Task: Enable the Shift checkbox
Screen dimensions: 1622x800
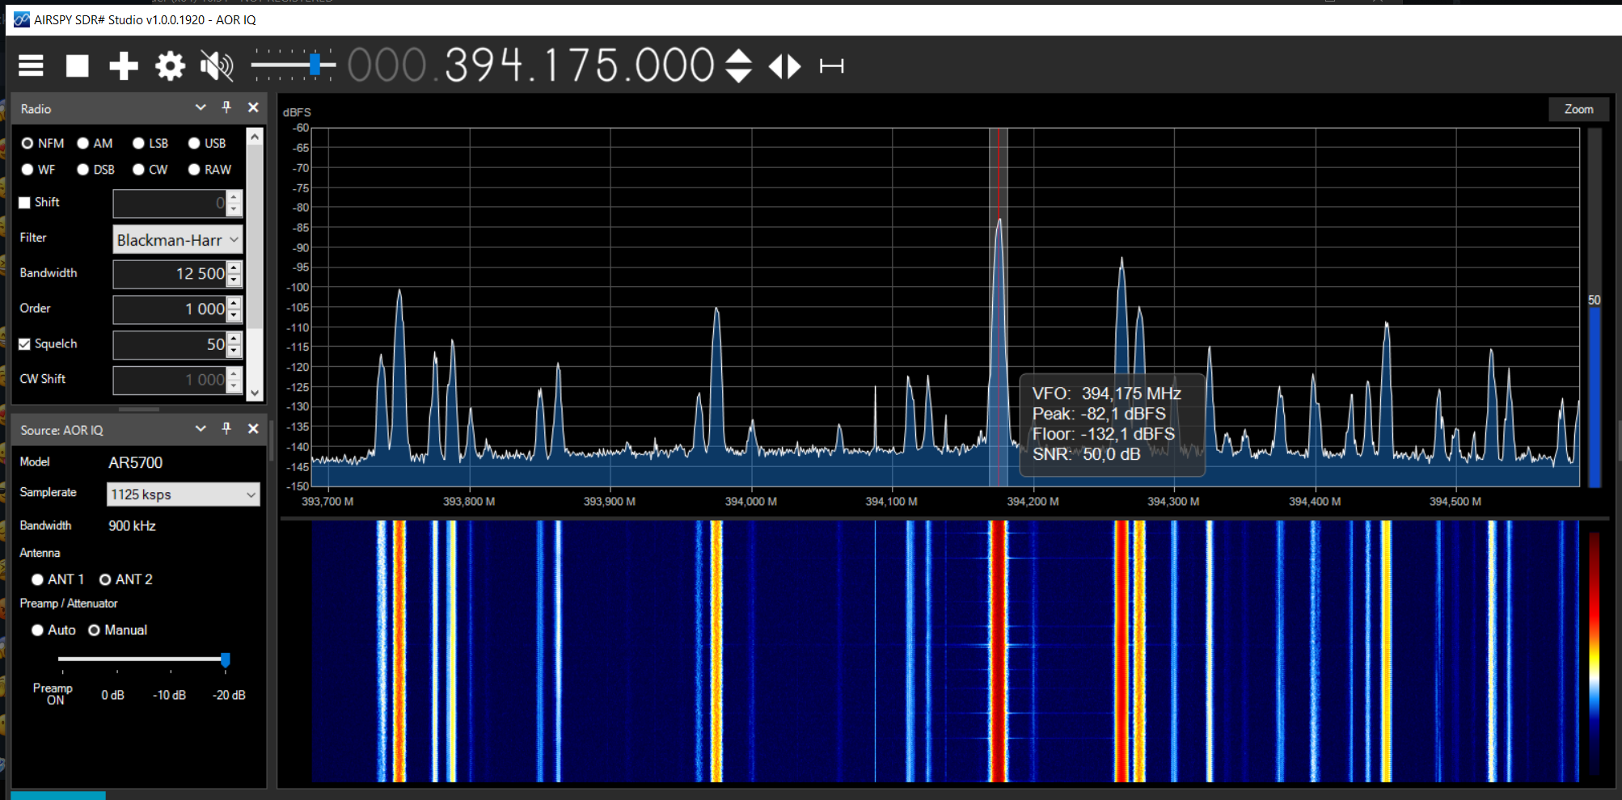Action: 25,203
